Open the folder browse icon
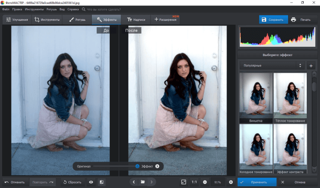 (x=143, y=182)
